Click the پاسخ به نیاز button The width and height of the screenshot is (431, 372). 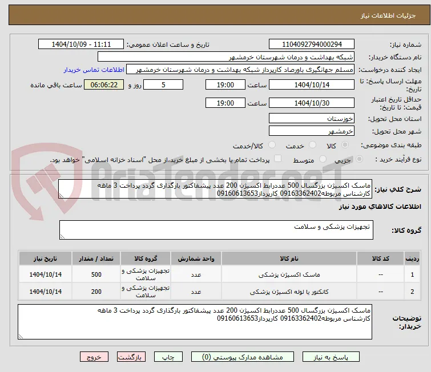(x=331, y=357)
